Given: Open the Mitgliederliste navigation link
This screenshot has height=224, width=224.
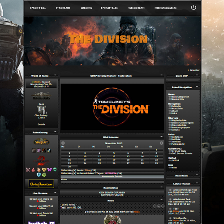Looking at the screenshot, I should click(x=179, y=121).
